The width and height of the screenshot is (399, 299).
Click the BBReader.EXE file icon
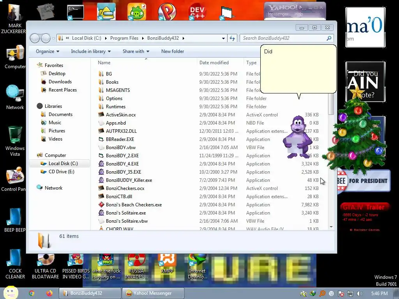101,139
